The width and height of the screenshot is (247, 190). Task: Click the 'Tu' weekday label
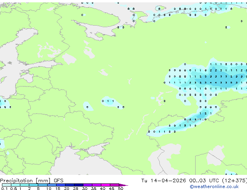click(x=144, y=181)
